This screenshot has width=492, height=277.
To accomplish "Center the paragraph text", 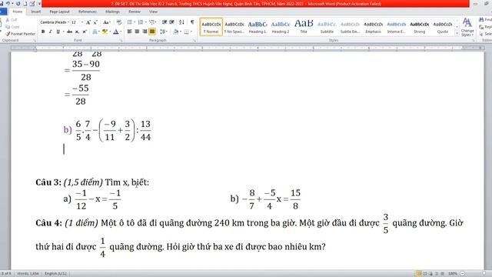I will (137, 32).
